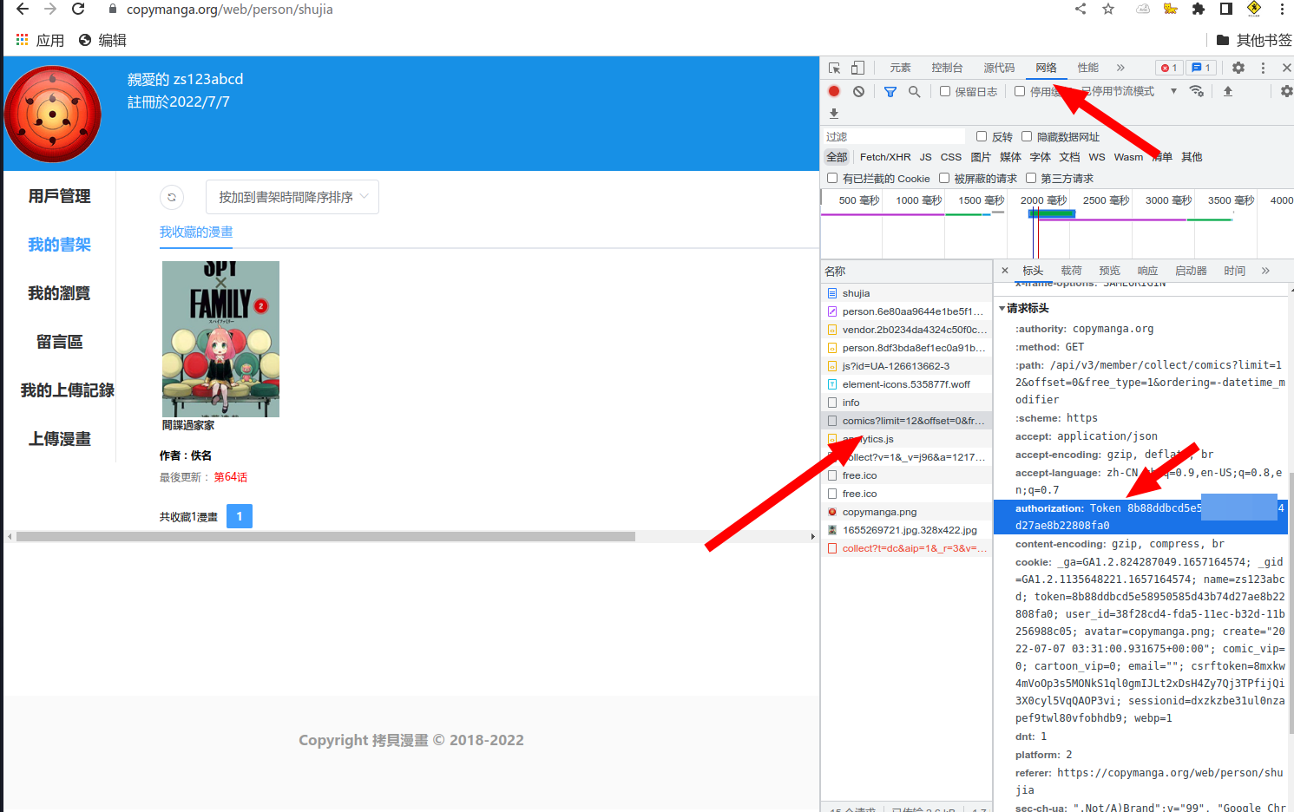The height and width of the screenshot is (812, 1294).
Task: Reload the copymanga page
Action: (x=78, y=9)
